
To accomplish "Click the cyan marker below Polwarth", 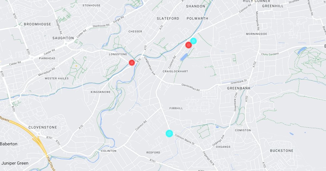I will pos(193,41).
